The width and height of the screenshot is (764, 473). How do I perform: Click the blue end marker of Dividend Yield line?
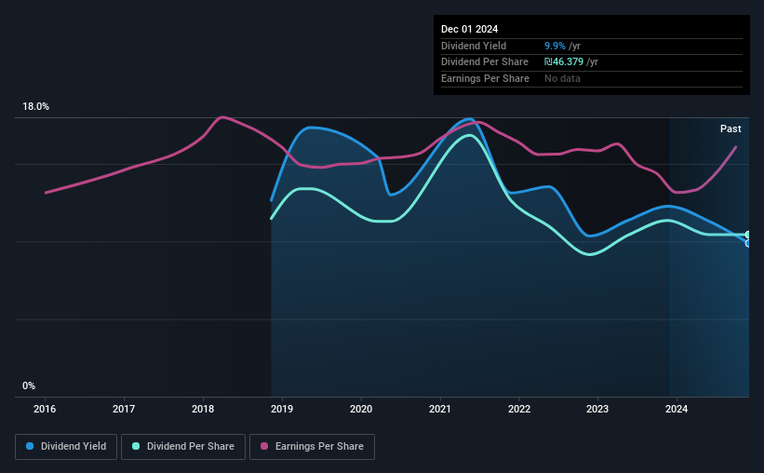pos(748,243)
